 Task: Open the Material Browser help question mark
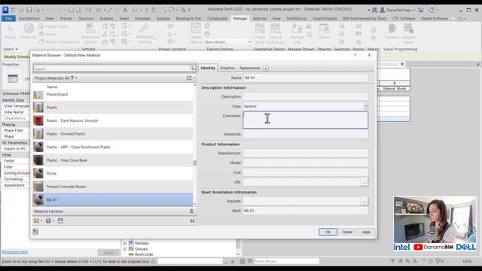pos(355,55)
